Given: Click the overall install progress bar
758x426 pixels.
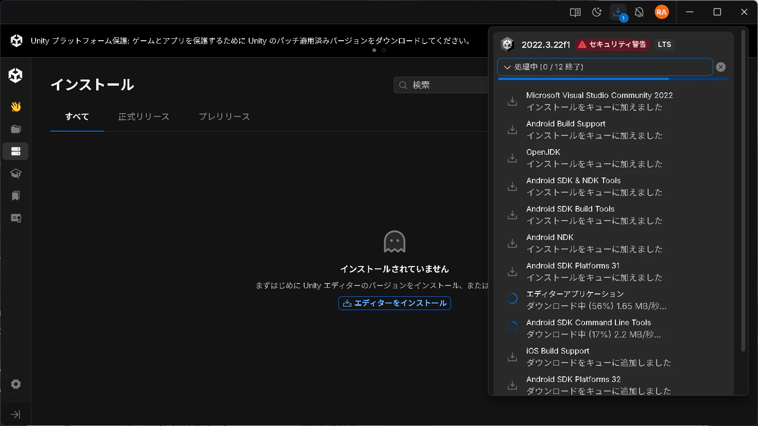Looking at the screenshot, I should tap(613, 79).
